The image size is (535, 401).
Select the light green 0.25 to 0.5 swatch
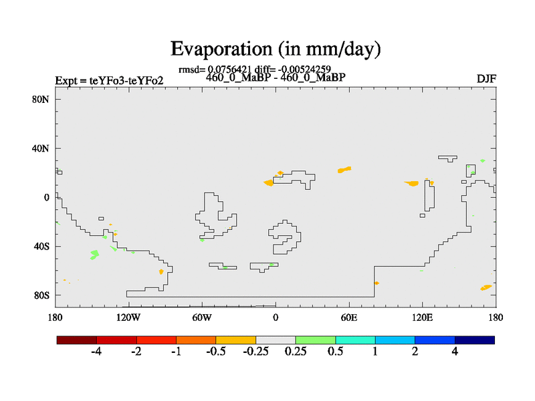pos(316,340)
